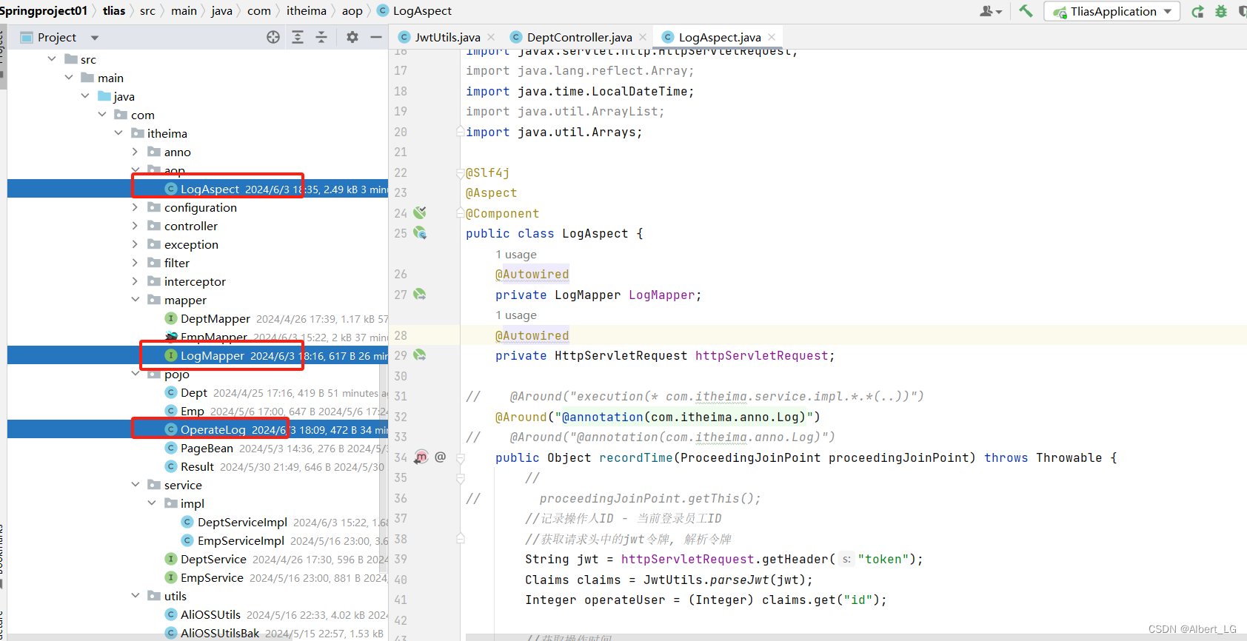This screenshot has height=641, width=1247.
Task: Fold the recordTime method at line 34
Action: 460,458
